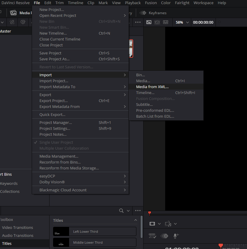Select the Video Transitions category
The height and width of the screenshot is (249, 247).
17,227
